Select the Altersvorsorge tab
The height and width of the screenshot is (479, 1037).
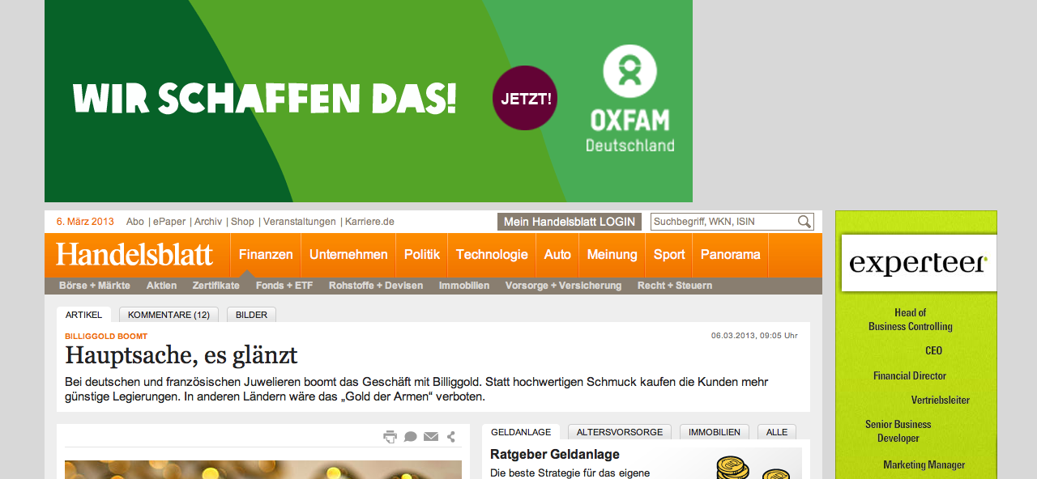tap(620, 432)
